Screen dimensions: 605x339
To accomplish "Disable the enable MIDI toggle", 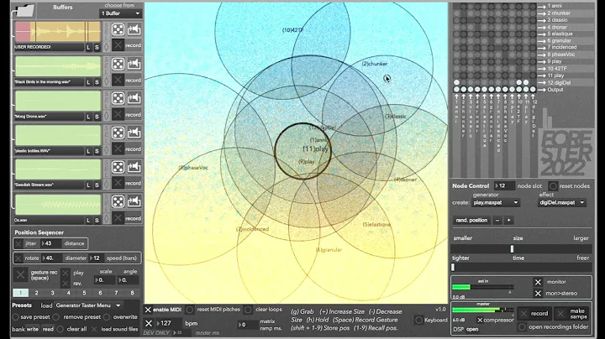I will [x=148, y=310].
